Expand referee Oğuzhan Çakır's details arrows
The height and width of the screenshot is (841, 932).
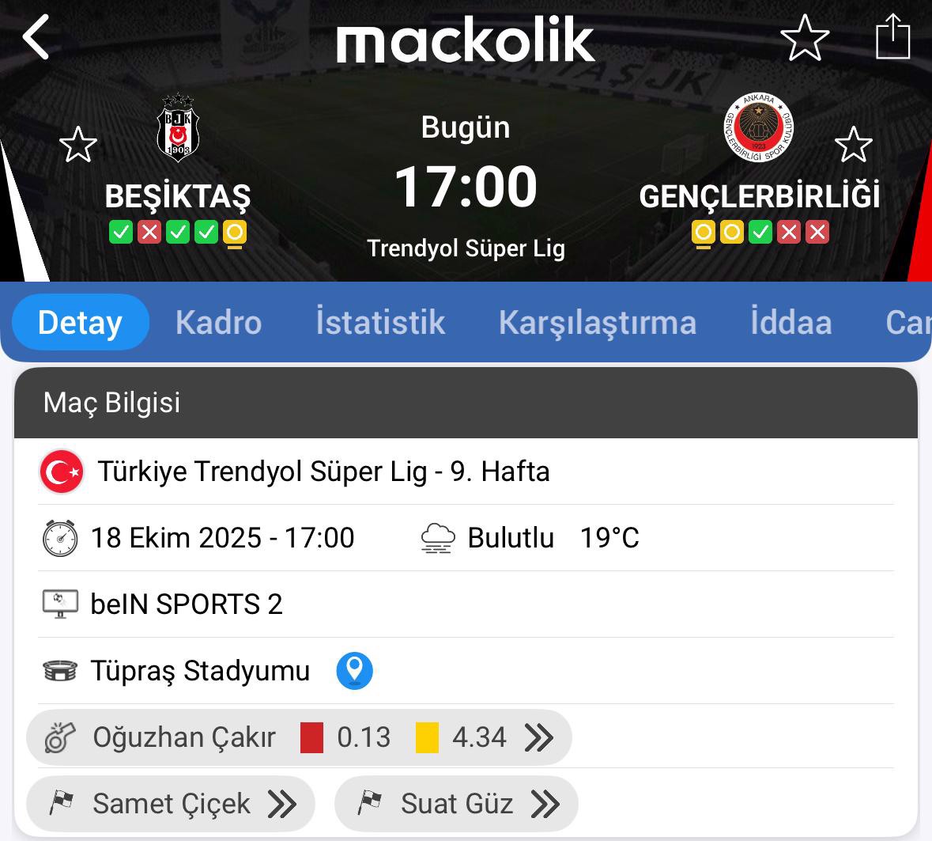click(x=539, y=737)
